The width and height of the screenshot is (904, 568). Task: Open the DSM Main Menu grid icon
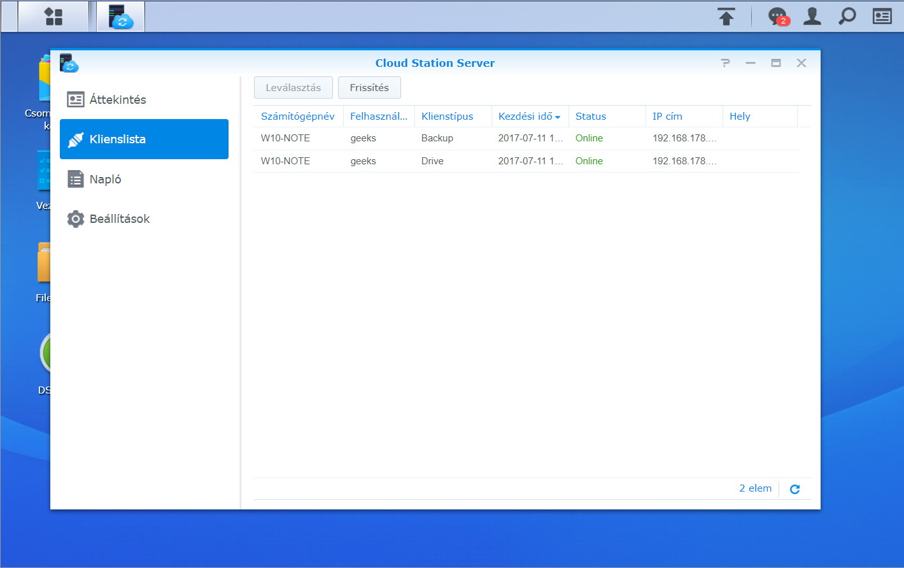53,17
